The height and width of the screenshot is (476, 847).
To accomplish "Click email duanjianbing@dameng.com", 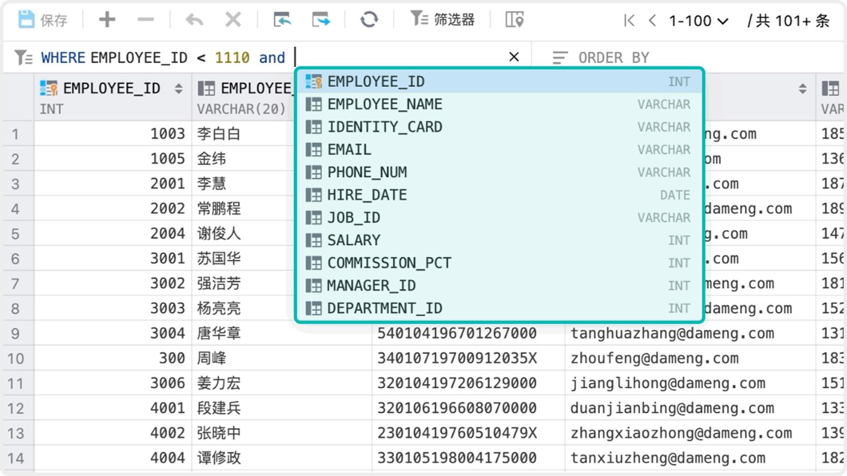I will click(672, 408).
